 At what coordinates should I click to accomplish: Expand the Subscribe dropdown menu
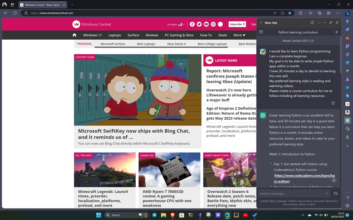pos(237,24)
